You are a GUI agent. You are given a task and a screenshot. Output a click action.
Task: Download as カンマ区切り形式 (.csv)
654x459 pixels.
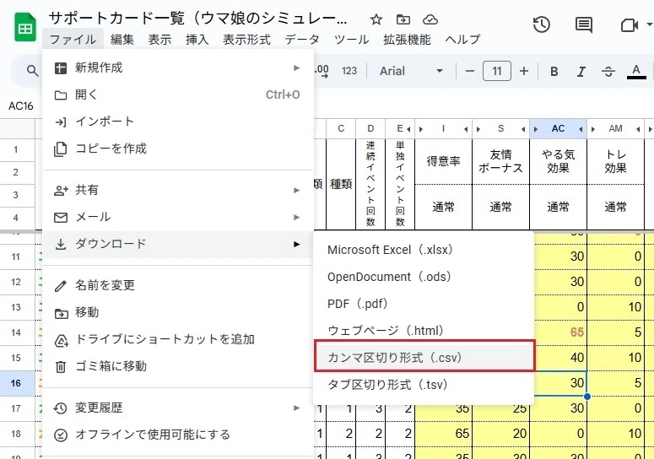tap(424, 357)
